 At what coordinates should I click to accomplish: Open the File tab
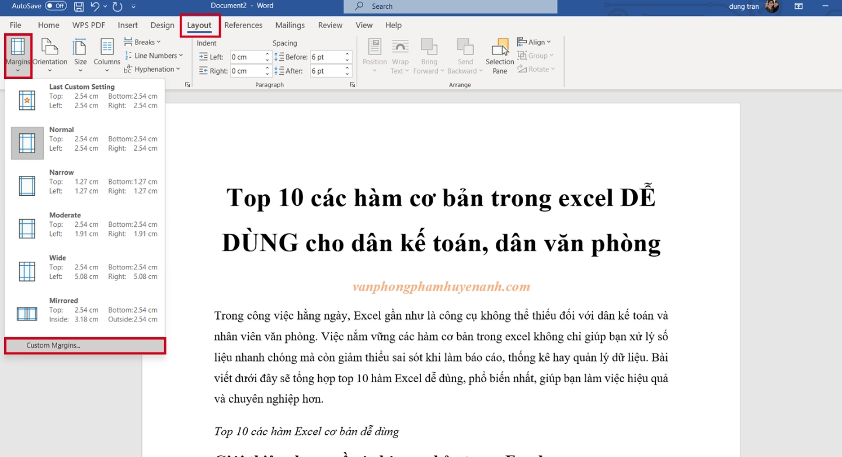pyautogui.click(x=15, y=25)
